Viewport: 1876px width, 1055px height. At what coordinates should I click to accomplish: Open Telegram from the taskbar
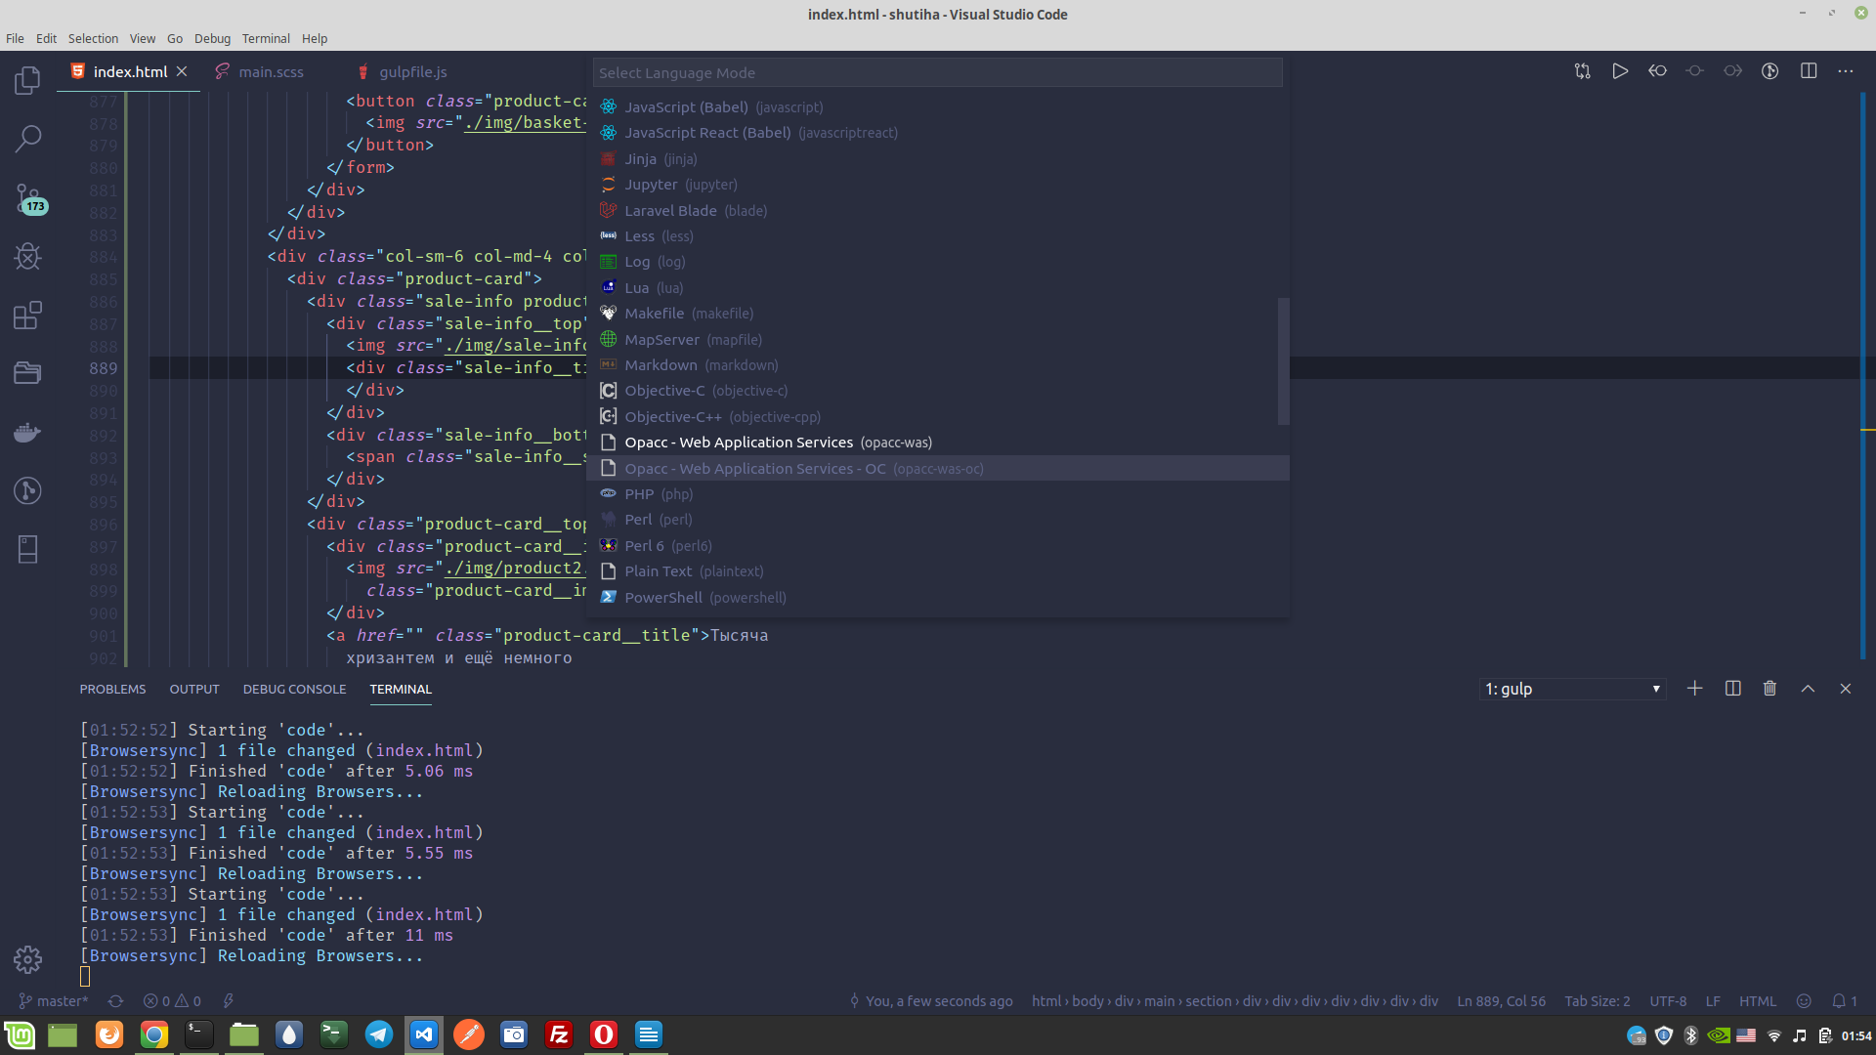379,1034
